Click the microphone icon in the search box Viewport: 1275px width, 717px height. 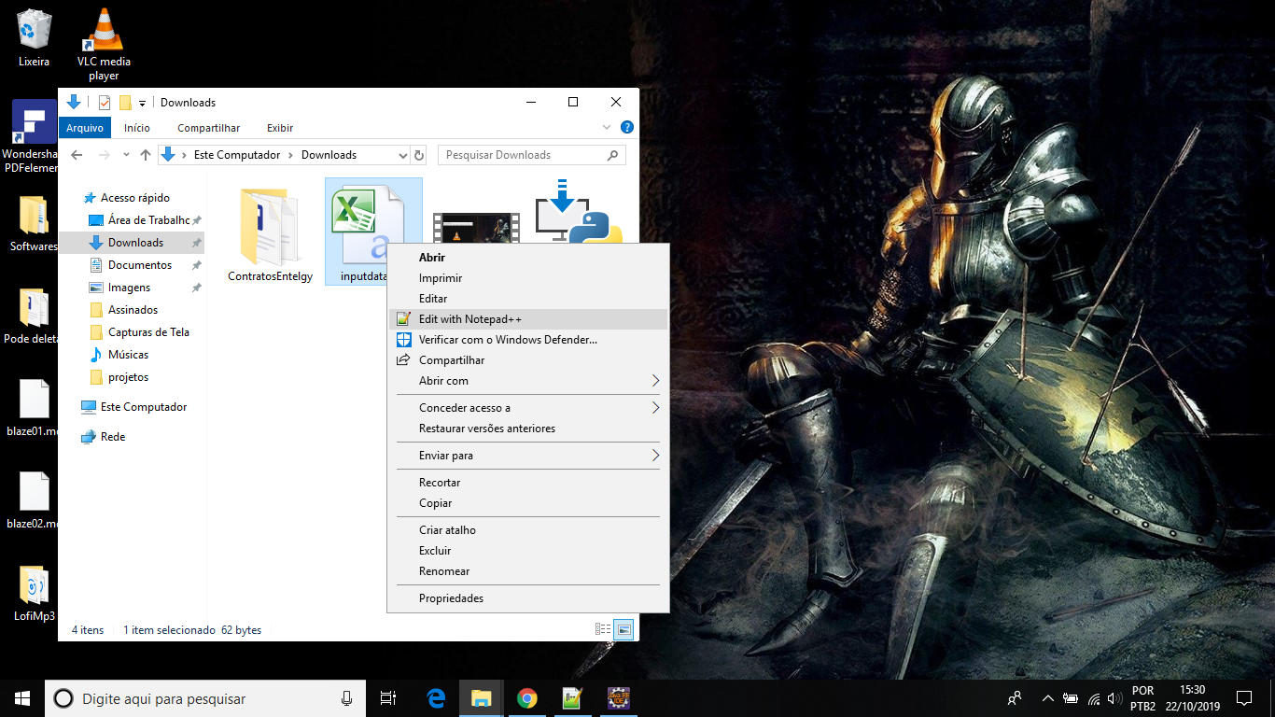point(346,698)
